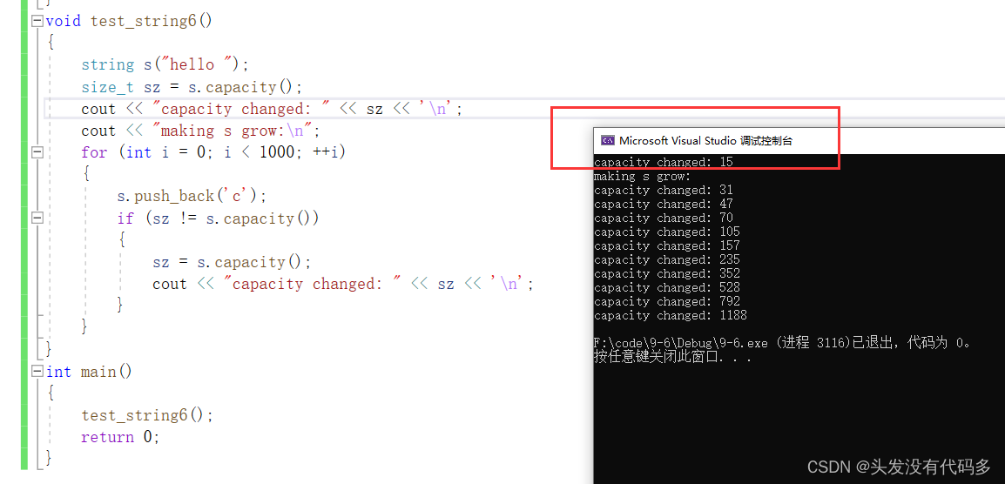Click the 'void test_string6()' declaration line
The width and height of the screenshot is (1005, 484).
tap(129, 21)
